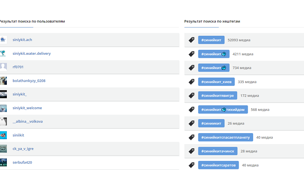Screen dimensions: 304x170
Task: Click the tag icon beside #синийкитсаратов
Action: (x=192, y=165)
